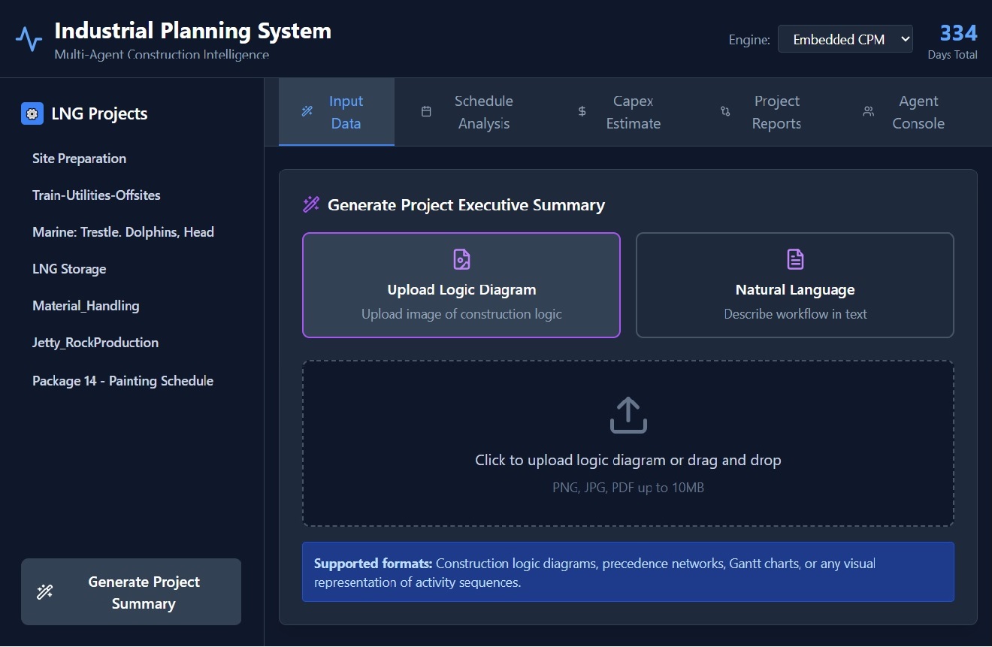The height and width of the screenshot is (647, 992).
Task: Open the Engine dropdown showing Embedded CPM
Action: [845, 40]
